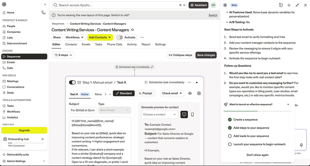Open the Check email dropdown

click(x=172, y=93)
